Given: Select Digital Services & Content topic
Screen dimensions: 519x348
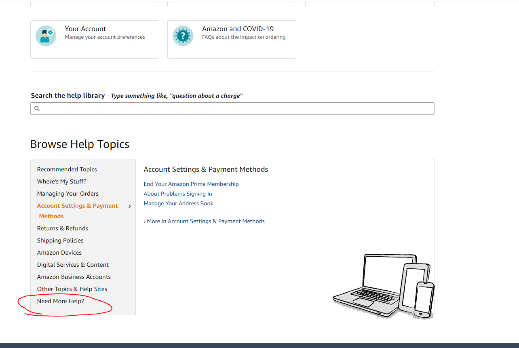Looking at the screenshot, I should click(73, 265).
